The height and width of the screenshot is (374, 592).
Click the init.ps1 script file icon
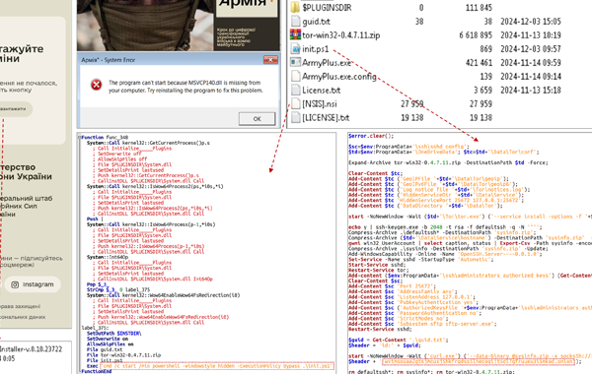pos(296,48)
